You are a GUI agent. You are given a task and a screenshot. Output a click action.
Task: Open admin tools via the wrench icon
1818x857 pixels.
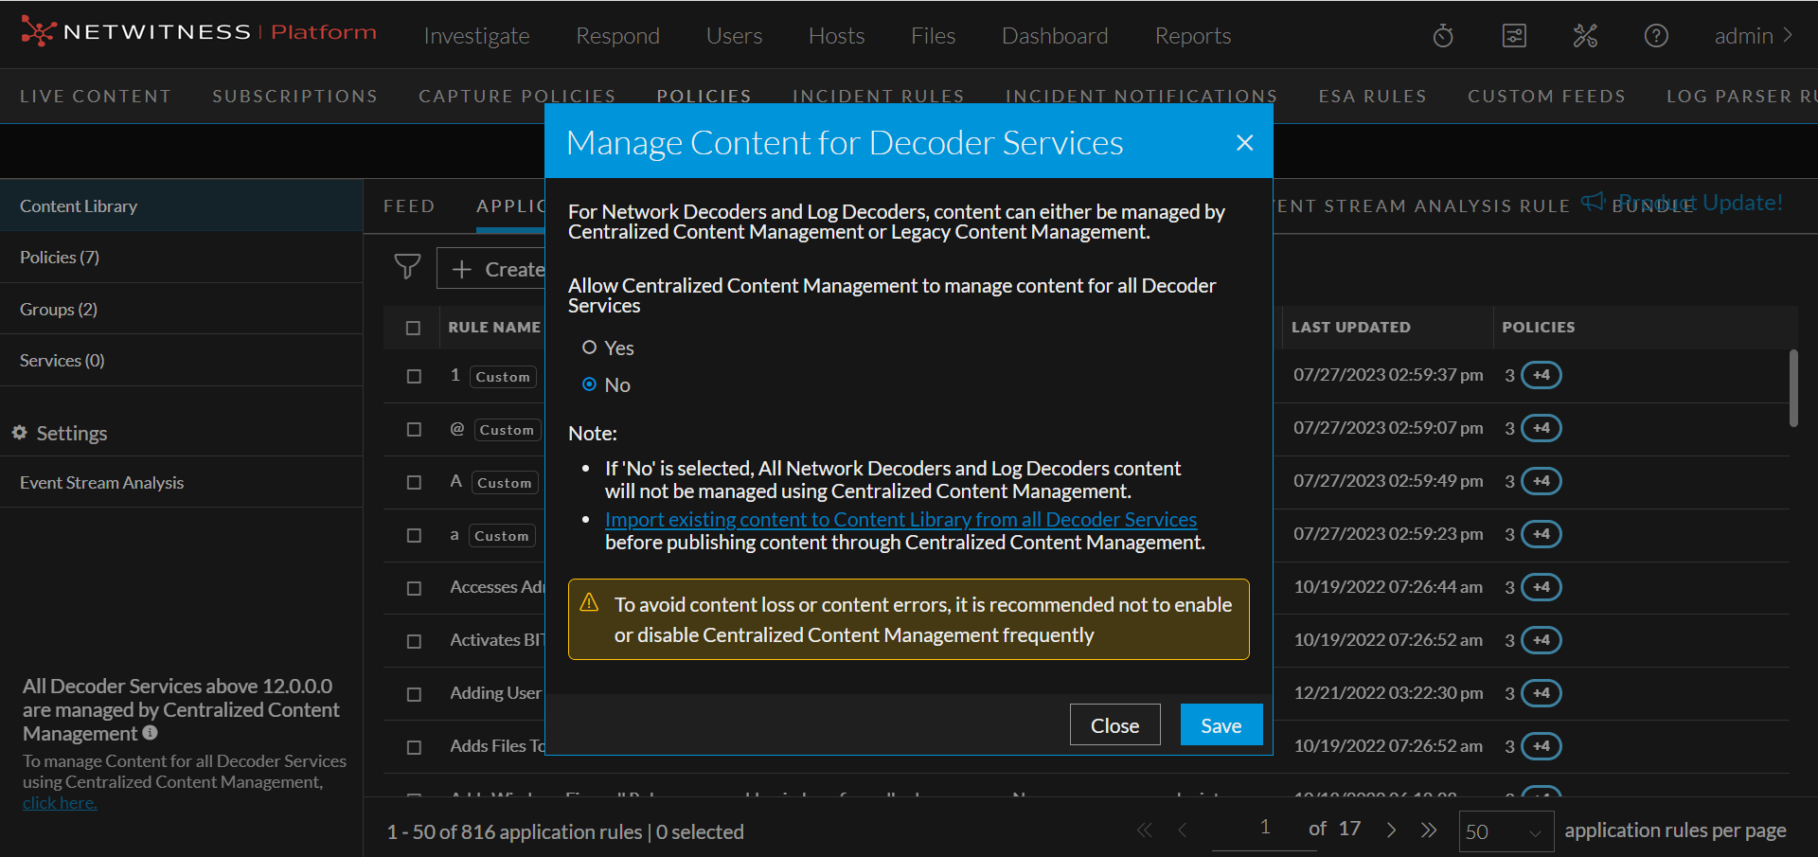pos(1585,36)
